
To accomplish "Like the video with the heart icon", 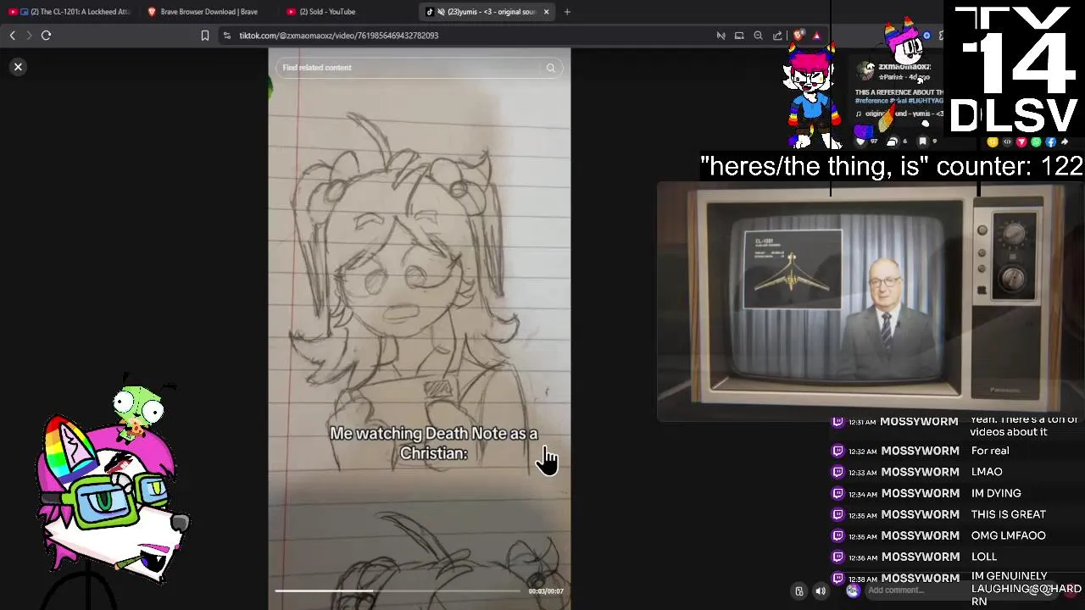I will point(861,141).
